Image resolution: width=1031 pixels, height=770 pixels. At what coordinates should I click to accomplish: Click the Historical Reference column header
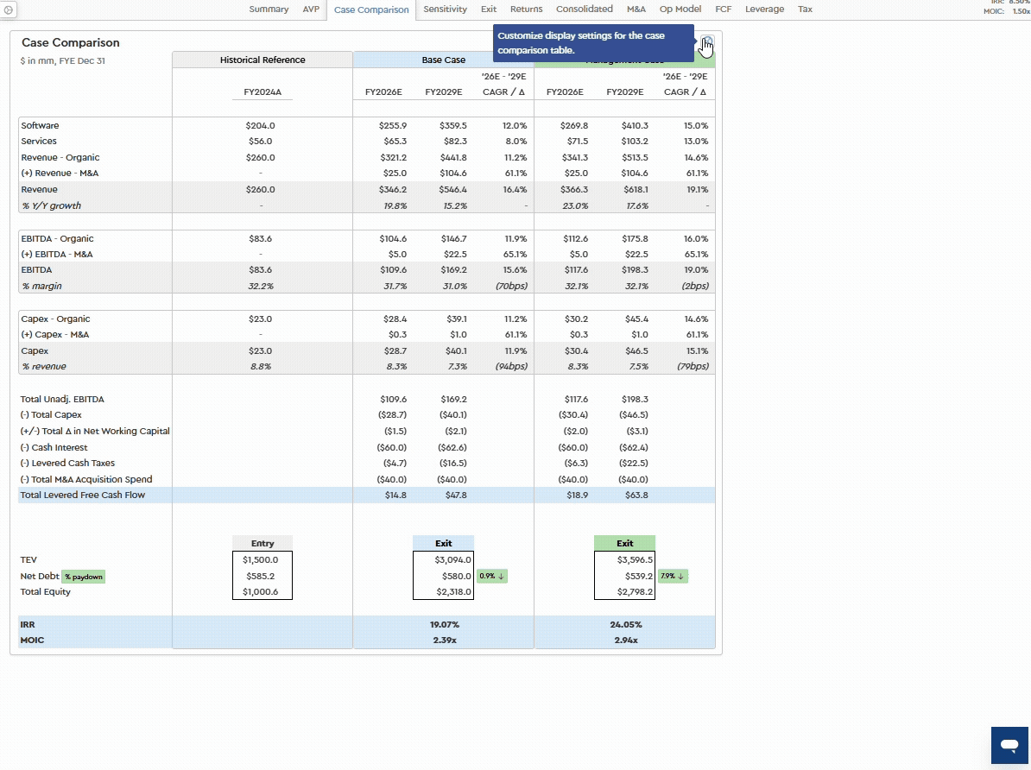click(262, 60)
